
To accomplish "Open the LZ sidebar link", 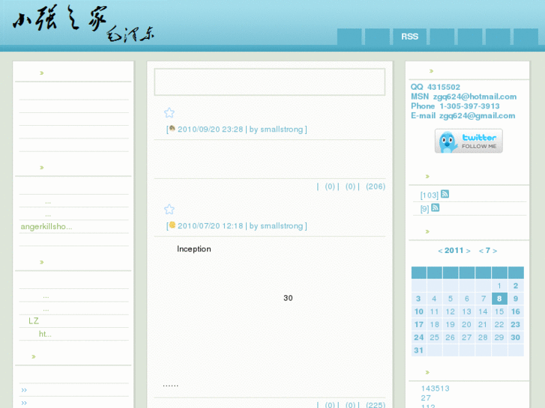I will tap(34, 321).
